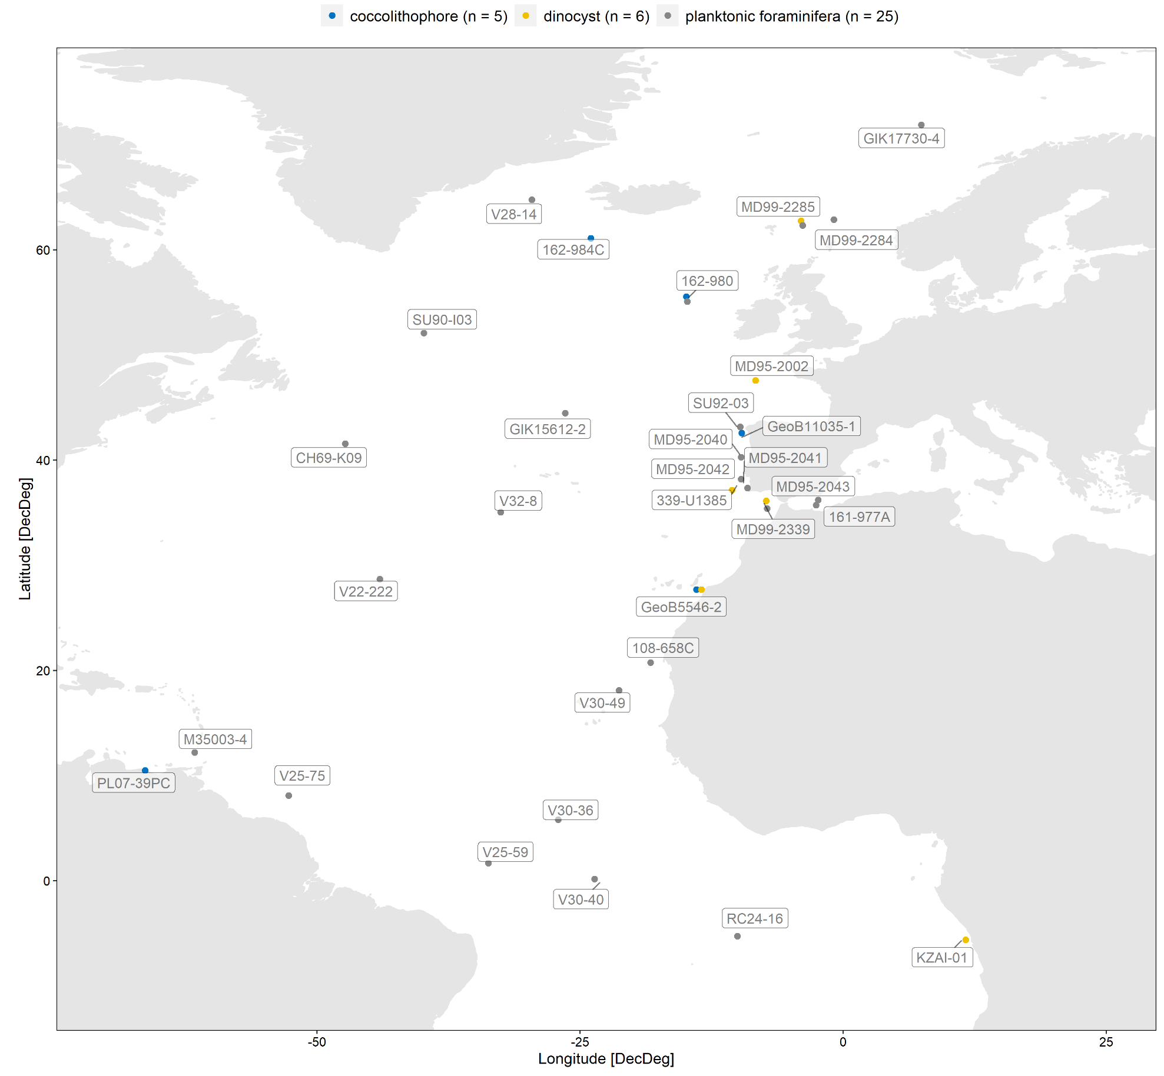
Task: Click the RC24-16 site label
Action: click(x=755, y=918)
